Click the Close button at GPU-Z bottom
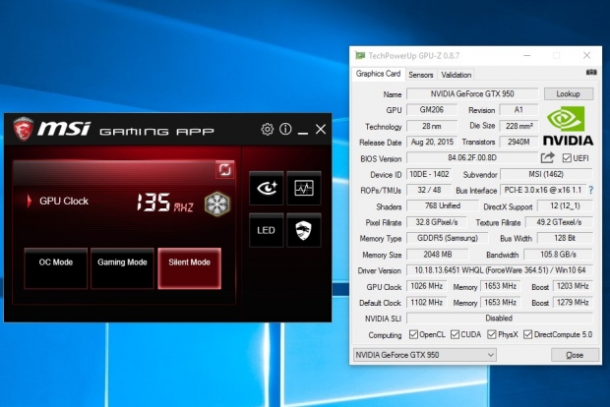This screenshot has height=407, width=610. pyautogui.click(x=575, y=355)
